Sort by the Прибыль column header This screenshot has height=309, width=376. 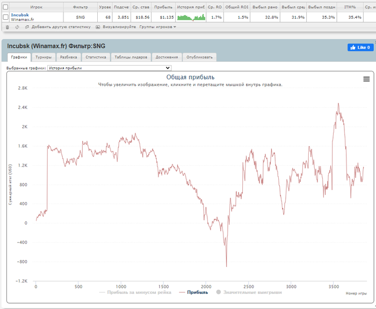[163, 7]
